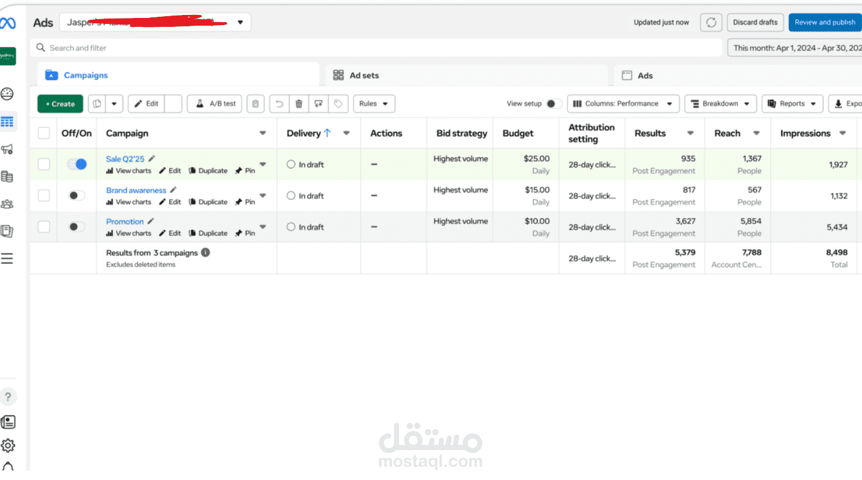Screen dimensions: 862x480
Task: Open the Rules dropdown
Action: pos(374,103)
